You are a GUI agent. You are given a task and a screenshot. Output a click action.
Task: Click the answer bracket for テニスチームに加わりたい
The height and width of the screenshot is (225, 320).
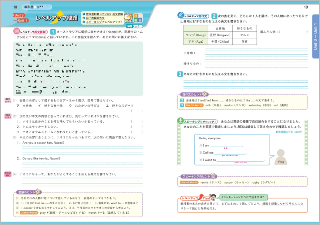pos(137,132)
